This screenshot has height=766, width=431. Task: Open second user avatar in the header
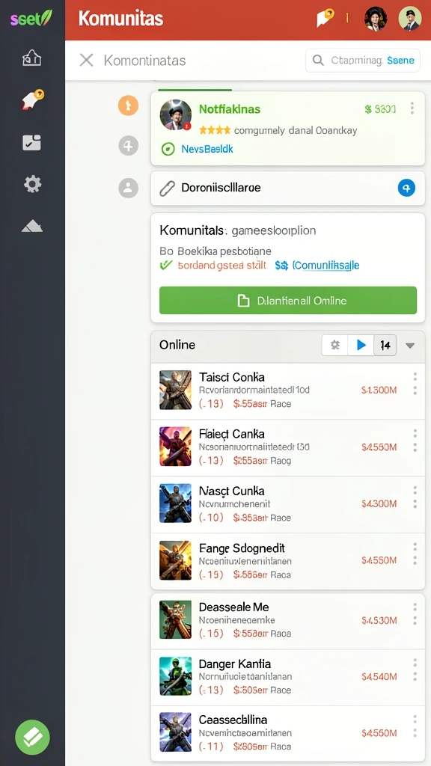tap(410, 19)
